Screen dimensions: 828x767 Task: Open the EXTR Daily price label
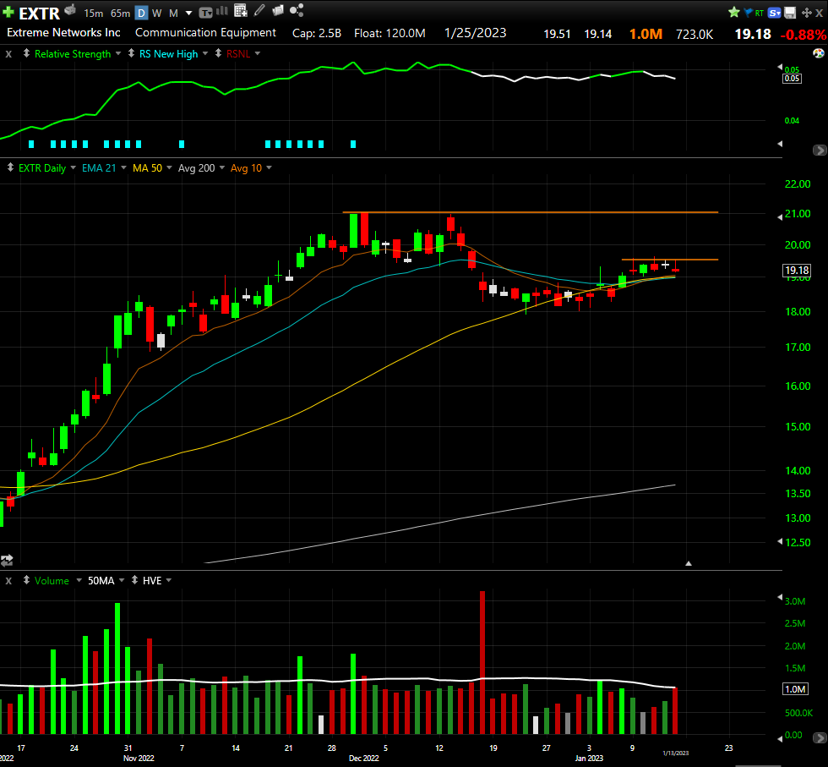[x=42, y=168]
